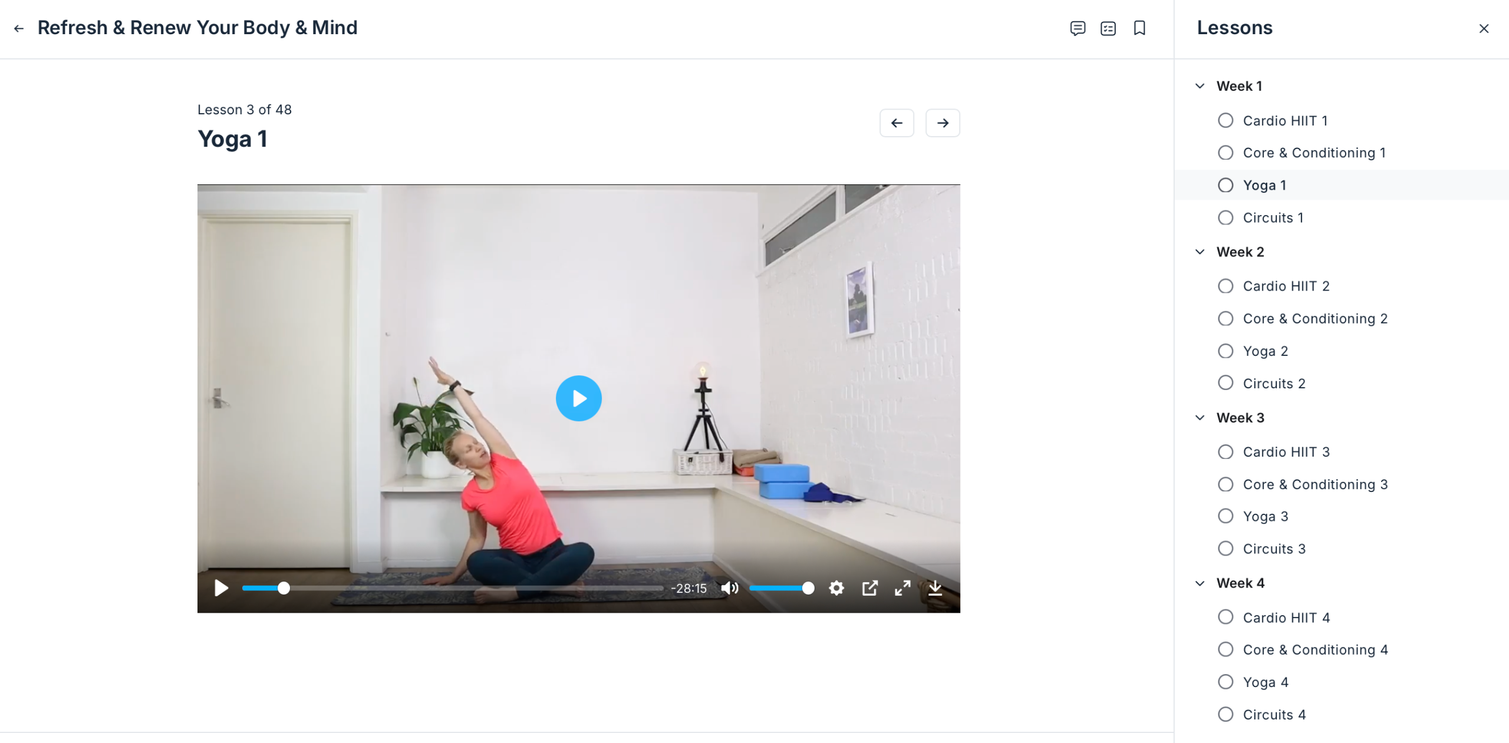The image size is (1509, 743).
Task: Bookmark this lesson
Action: coord(1139,28)
